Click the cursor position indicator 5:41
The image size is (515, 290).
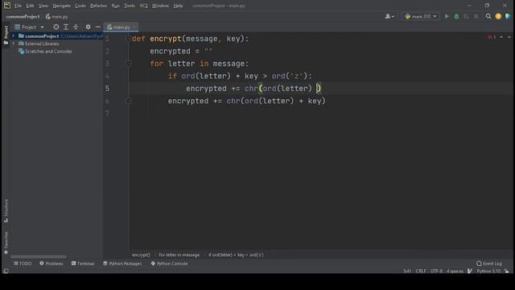[407, 271]
